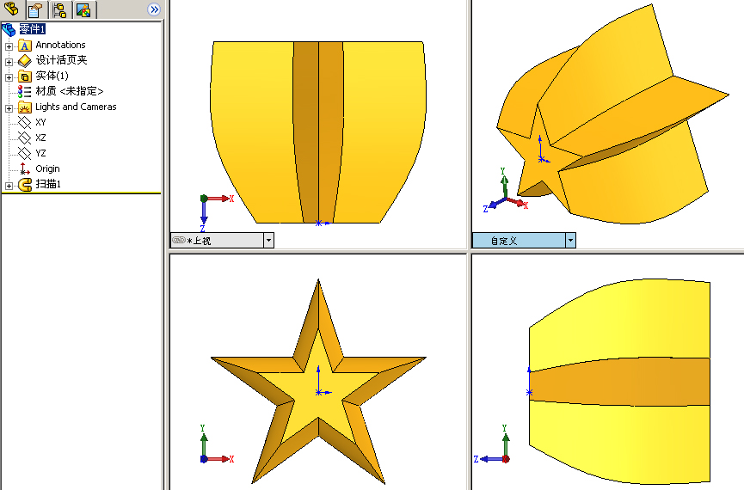744x490 pixels.
Task: Click the 扫描1 sweep feature icon
Action: click(x=24, y=185)
